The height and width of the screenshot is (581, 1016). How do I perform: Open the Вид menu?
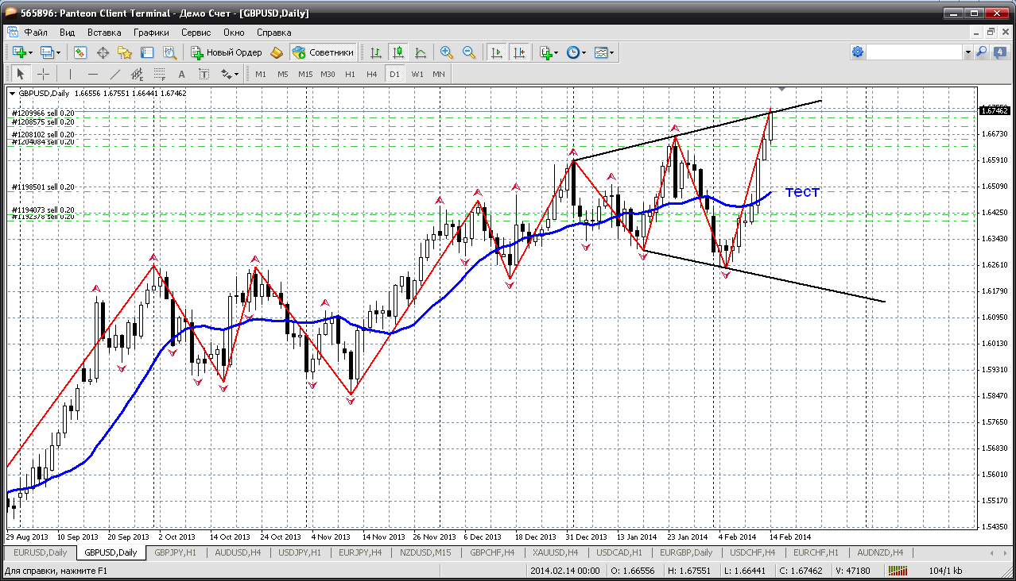pos(68,33)
